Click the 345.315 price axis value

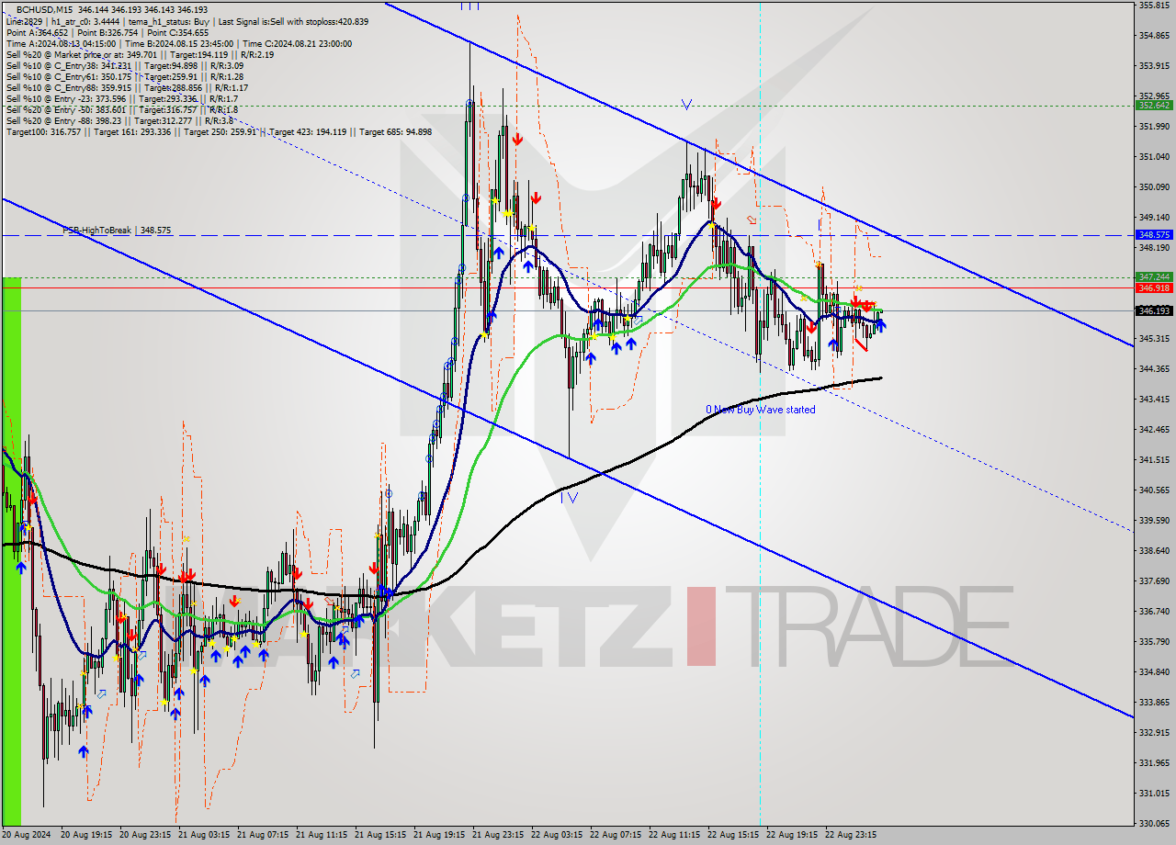(x=1154, y=339)
